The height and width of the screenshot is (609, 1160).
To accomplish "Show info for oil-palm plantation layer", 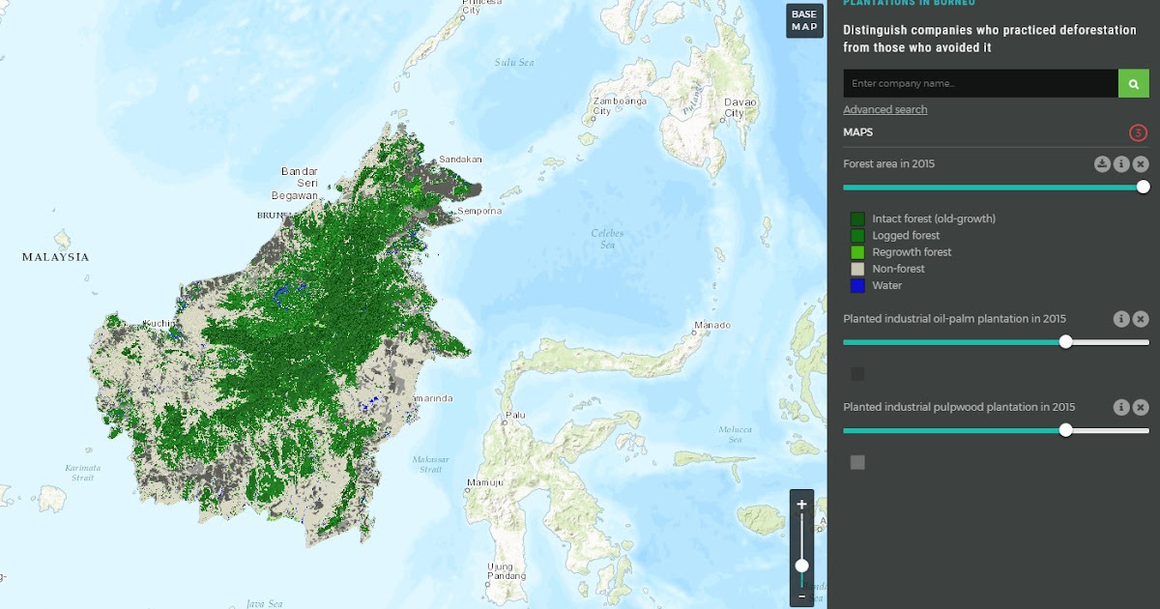I will [1120, 318].
